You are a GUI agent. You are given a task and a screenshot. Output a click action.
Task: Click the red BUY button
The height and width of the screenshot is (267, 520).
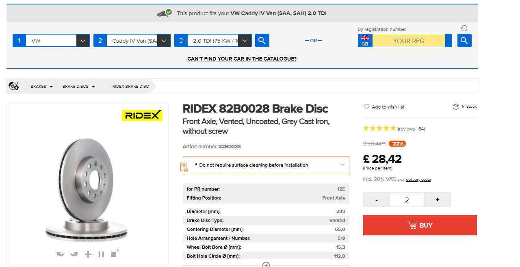(420, 225)
